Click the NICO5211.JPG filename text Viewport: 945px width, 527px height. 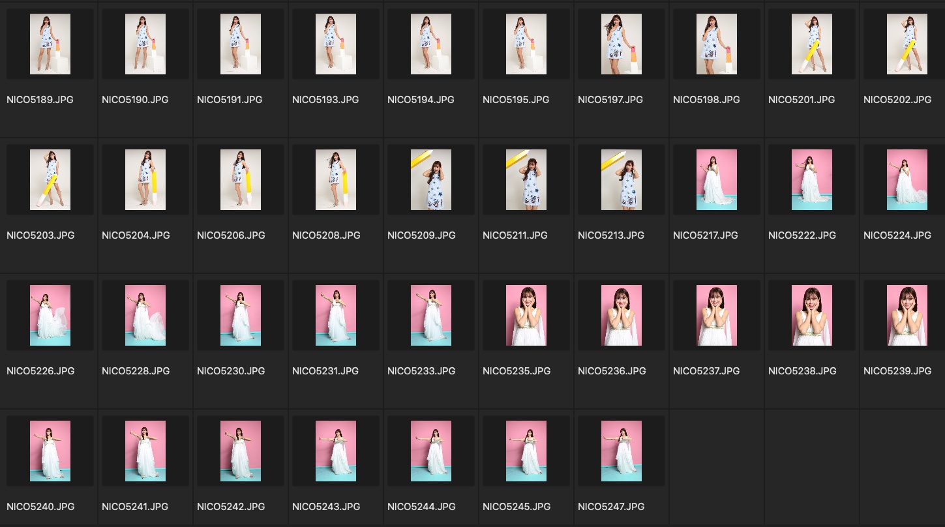pos(515,235)
